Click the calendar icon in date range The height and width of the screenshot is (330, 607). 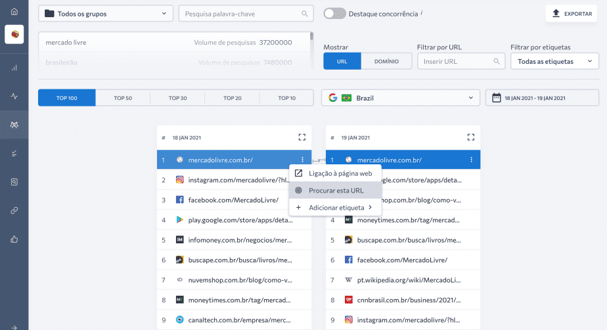(x=496, y=97)
